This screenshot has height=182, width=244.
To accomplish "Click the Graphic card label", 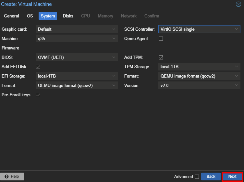I will [14, 29].
